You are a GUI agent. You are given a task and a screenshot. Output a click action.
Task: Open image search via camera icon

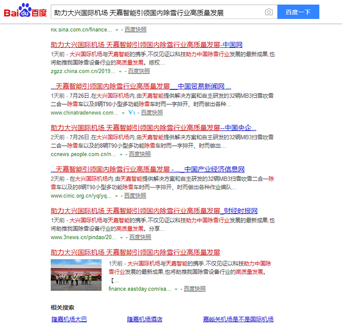click(268, 12)
